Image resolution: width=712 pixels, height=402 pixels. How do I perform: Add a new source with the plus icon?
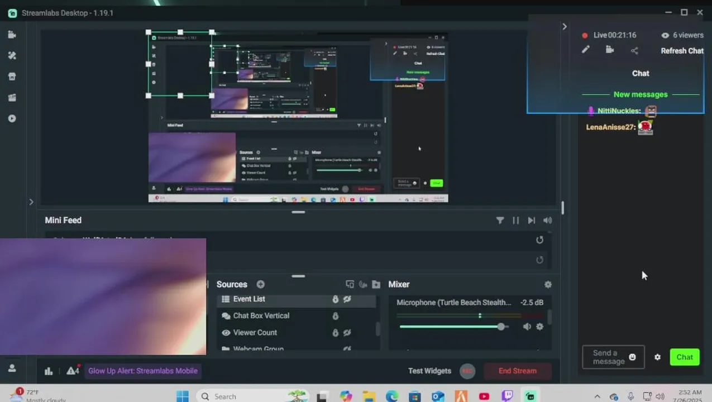click(260, 284)
